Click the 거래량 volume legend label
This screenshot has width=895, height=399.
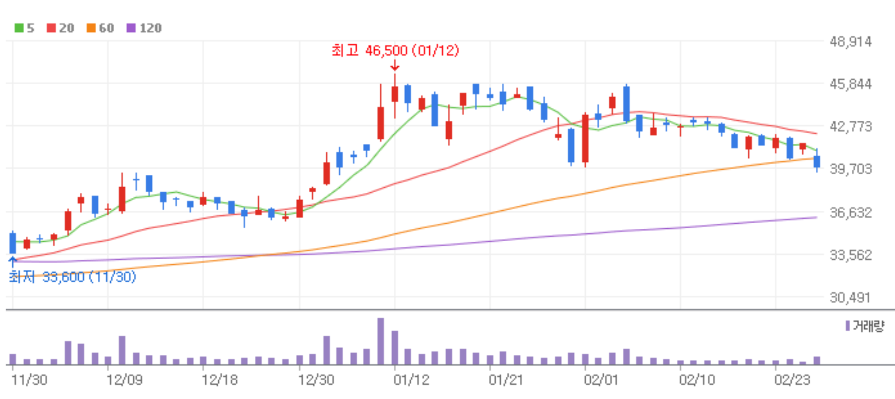point(868,326)
